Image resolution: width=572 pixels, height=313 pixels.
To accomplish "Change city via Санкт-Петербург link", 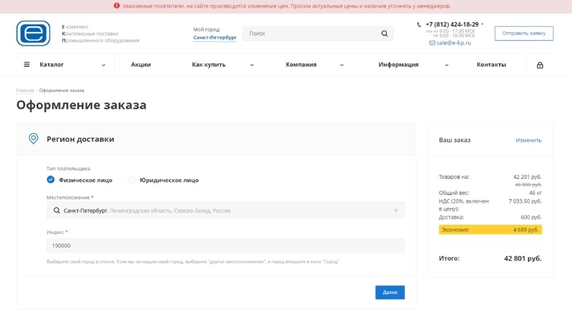I will [215, 38].
